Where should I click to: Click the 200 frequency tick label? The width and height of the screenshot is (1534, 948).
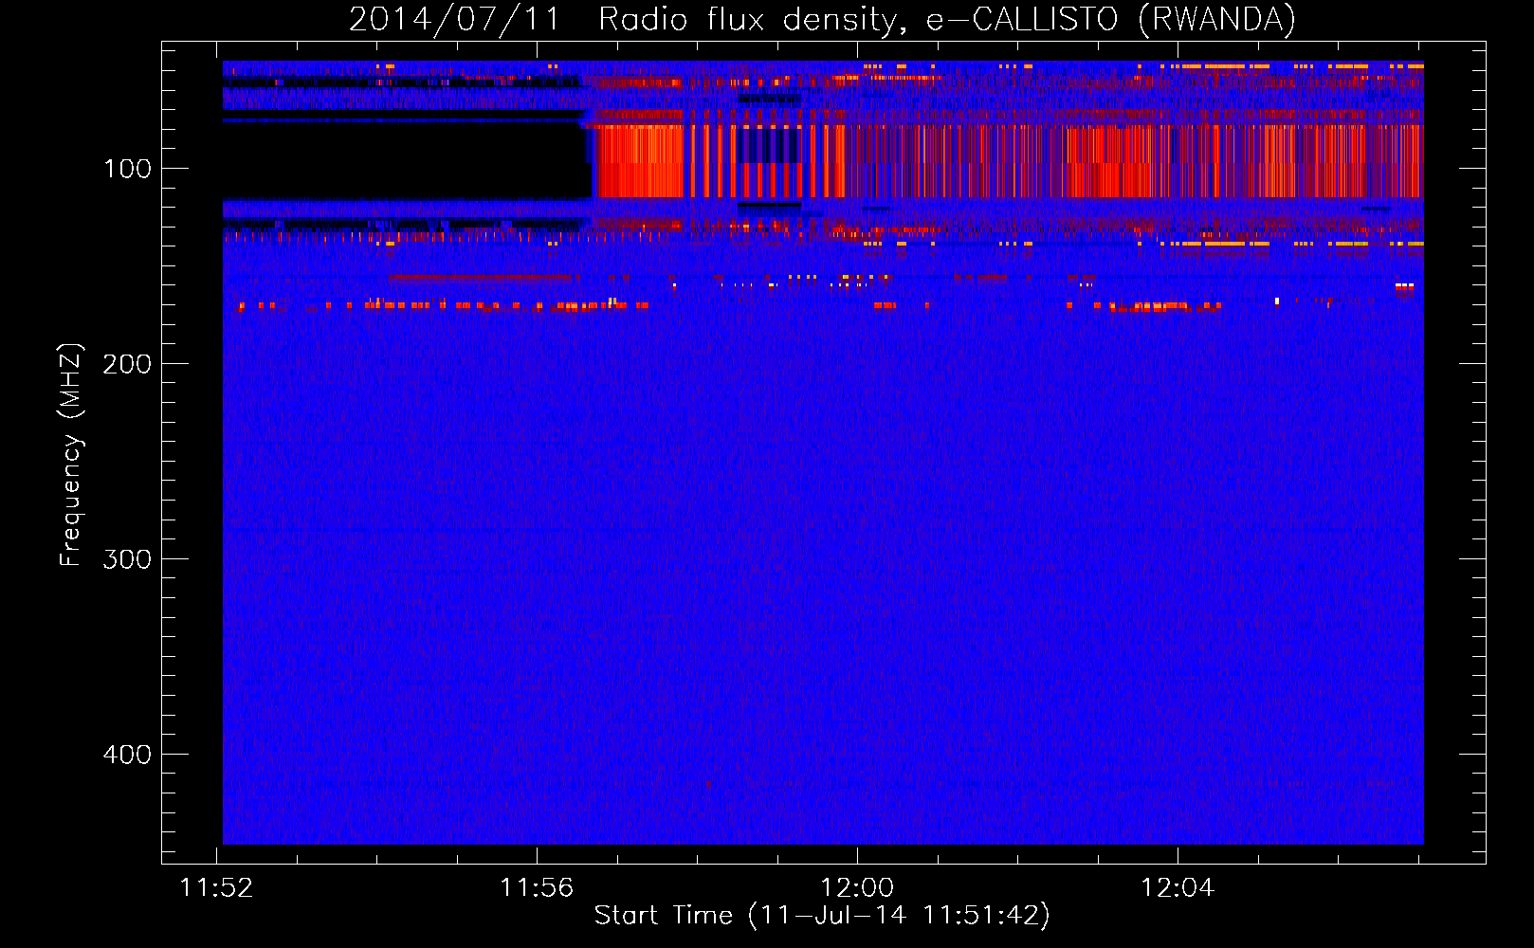127,364
